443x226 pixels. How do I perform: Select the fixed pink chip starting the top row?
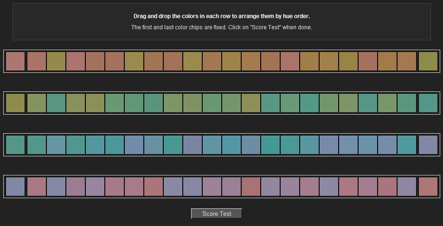tap(15, 61)
